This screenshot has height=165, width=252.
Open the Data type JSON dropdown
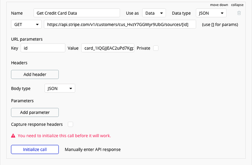coord(211,13)
